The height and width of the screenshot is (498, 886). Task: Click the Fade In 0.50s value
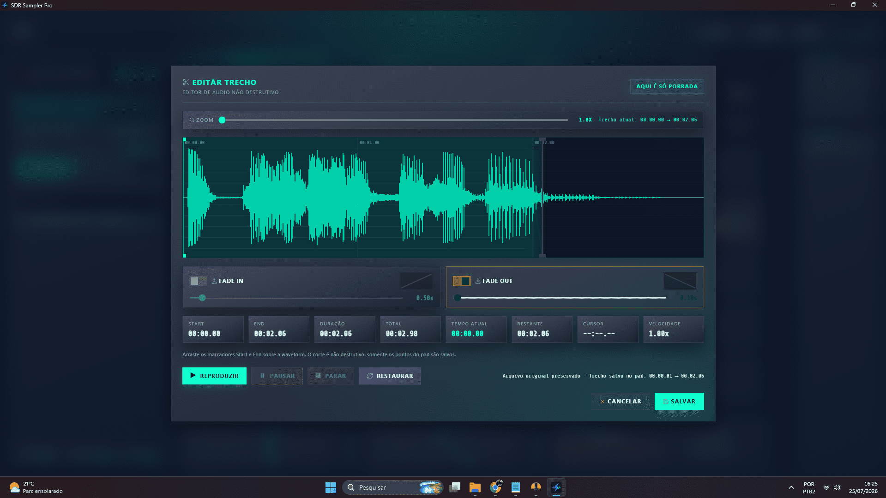425,298
